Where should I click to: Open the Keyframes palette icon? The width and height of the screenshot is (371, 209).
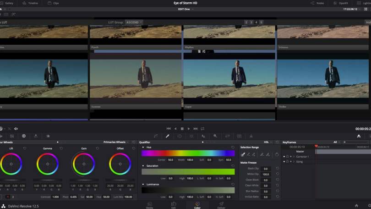click(x=359, y=136)
